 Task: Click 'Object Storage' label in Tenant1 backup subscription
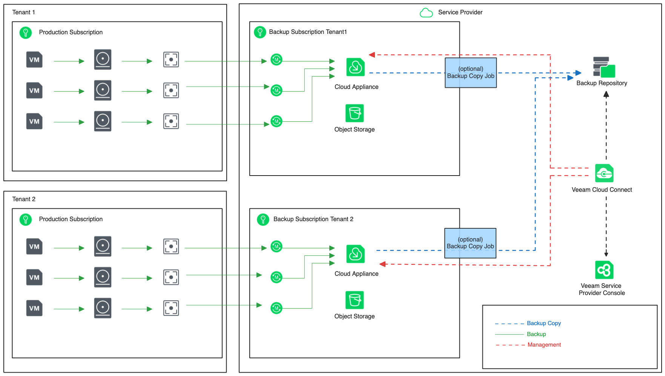355,130
